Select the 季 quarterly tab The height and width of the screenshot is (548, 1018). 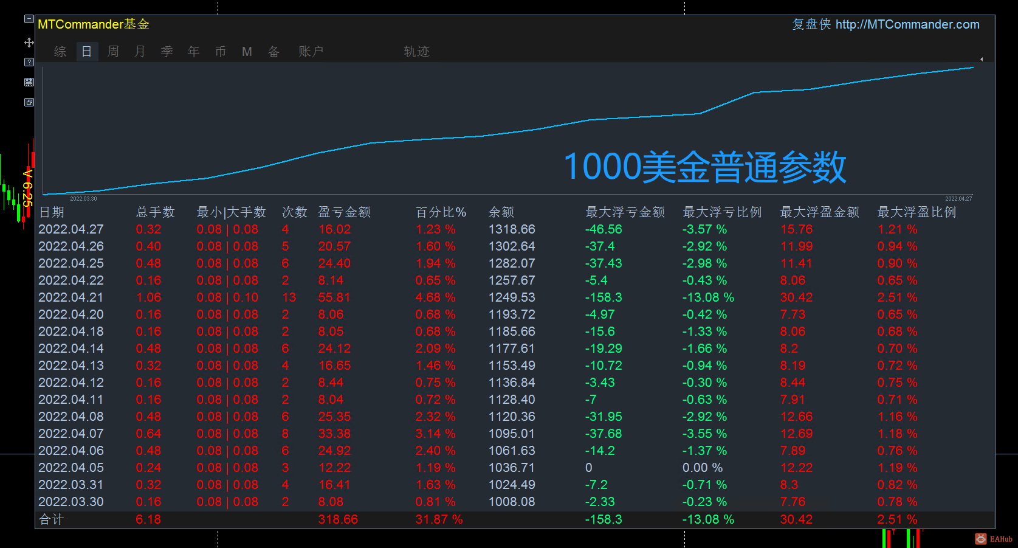[x=166, y=52]
